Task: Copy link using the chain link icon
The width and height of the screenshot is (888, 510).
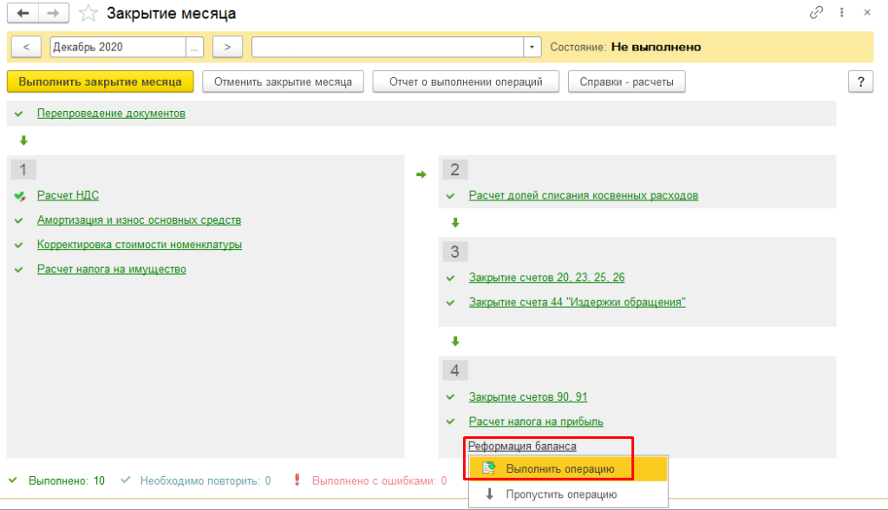Action: point(816,13)
